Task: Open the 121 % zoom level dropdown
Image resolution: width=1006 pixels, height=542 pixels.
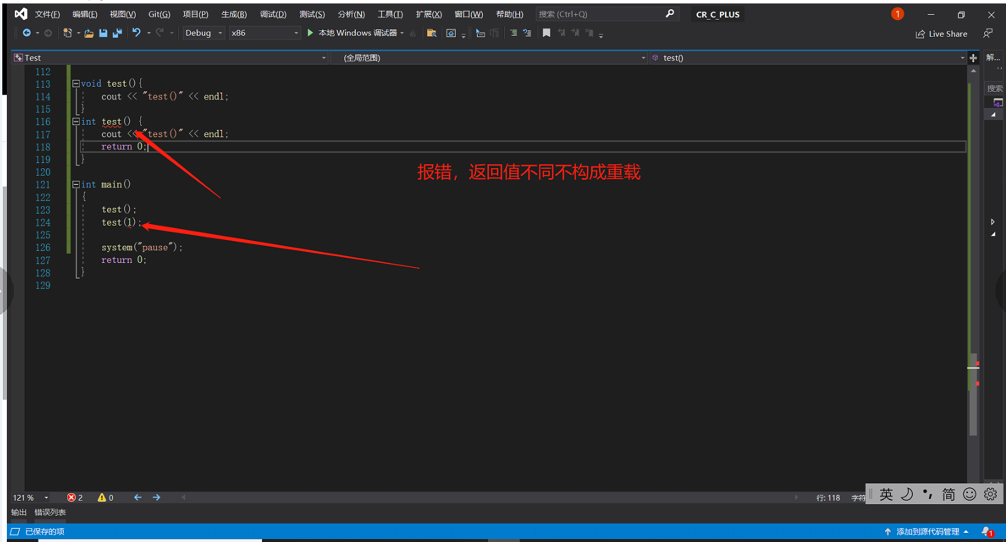Action: [x=30, y=498]
